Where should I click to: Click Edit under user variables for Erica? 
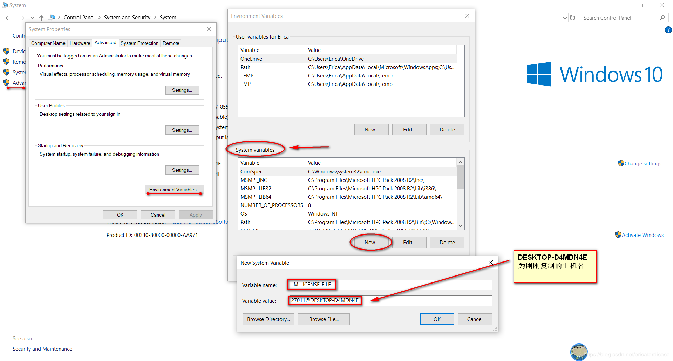pos(409,129)
